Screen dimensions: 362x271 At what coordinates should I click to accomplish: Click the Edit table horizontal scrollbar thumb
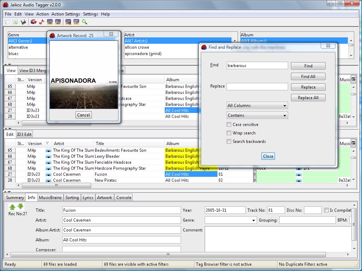click(x=57, y=185)
